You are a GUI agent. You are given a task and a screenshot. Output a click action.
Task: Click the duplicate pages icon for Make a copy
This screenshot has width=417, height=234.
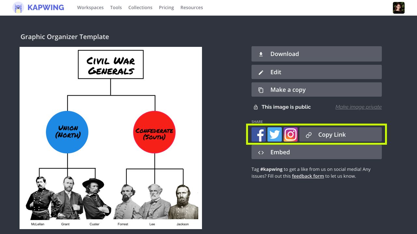click(x=261, y=90)
